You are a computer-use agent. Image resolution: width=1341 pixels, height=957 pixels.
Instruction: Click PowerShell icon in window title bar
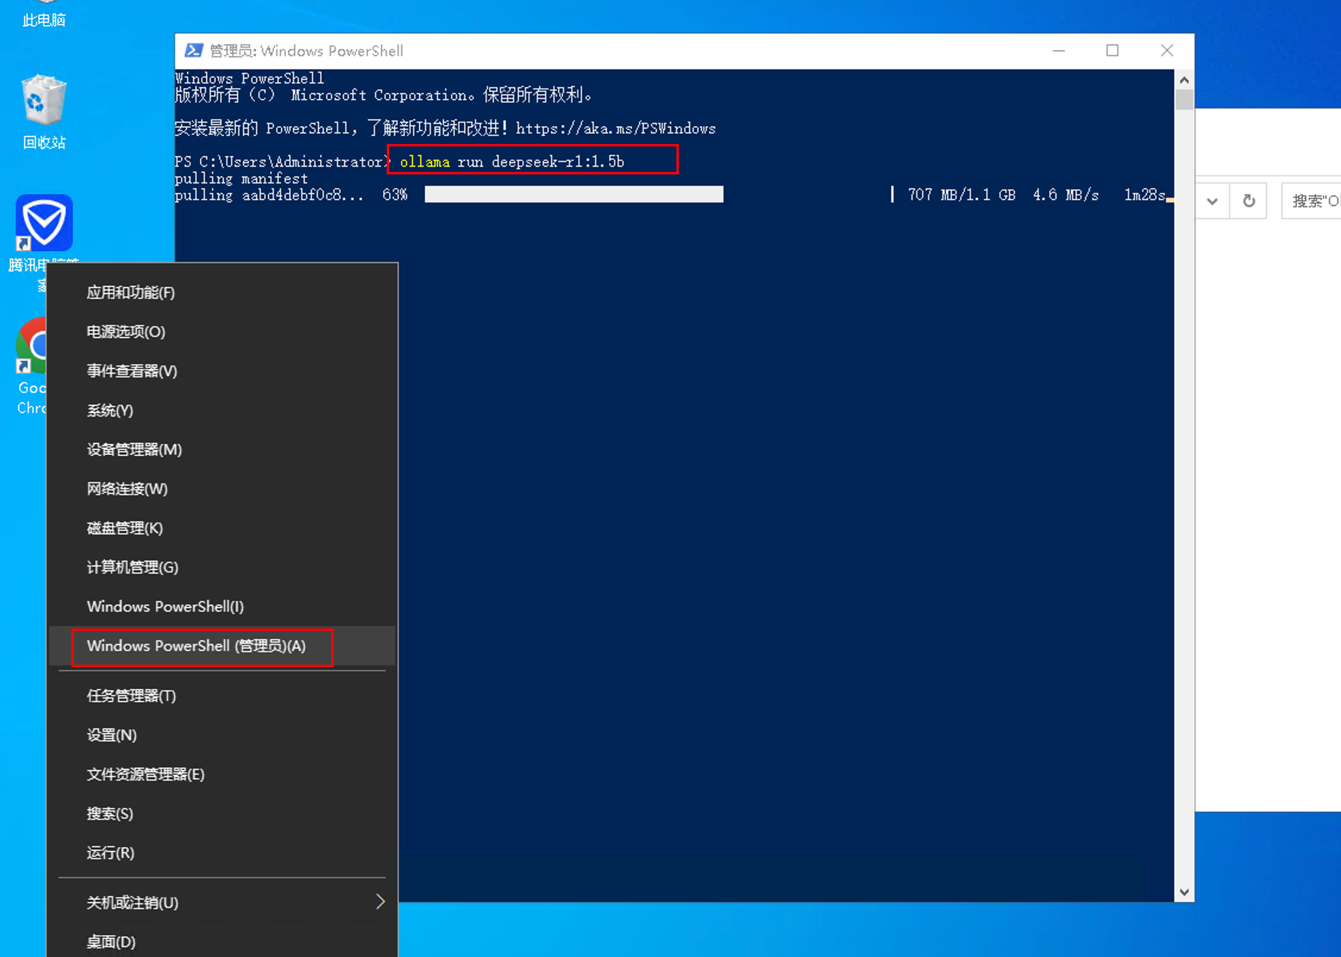[193, 51]
